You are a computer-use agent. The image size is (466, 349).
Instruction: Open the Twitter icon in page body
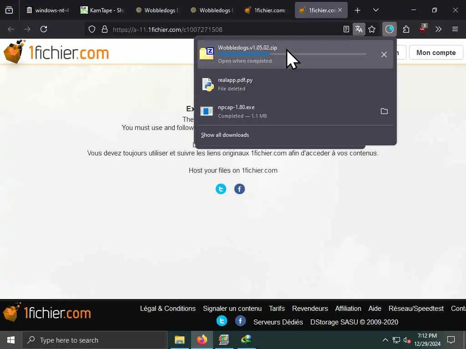[221, 189]
